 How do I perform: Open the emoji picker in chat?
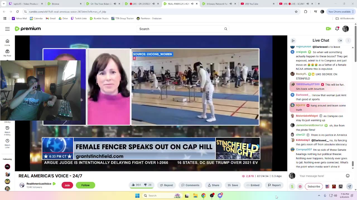[x=348, y=176]
